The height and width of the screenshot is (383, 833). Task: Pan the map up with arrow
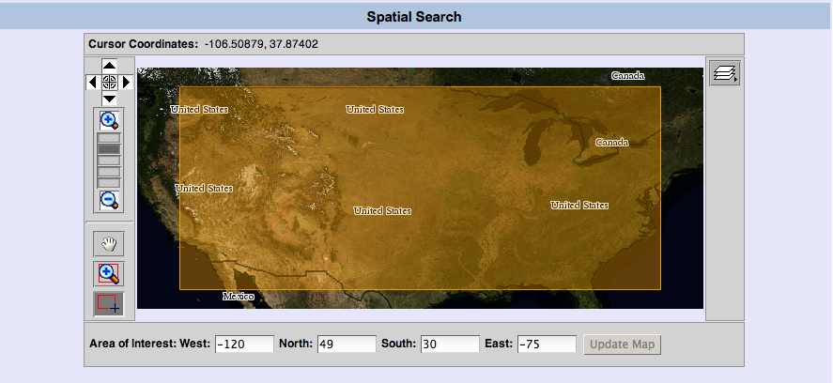tap(109, 66)
